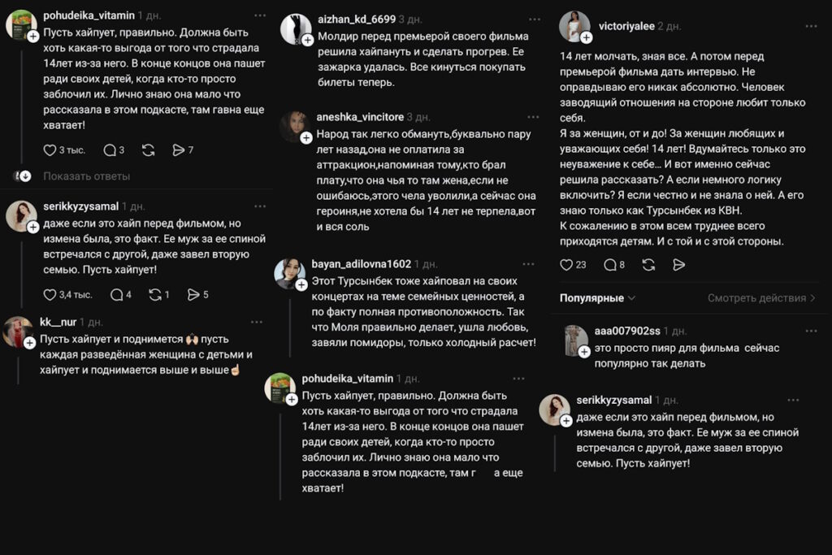Expand the Популярные sort dropdown
This screenshot has width=832, height=555.
tap(598, 298)
